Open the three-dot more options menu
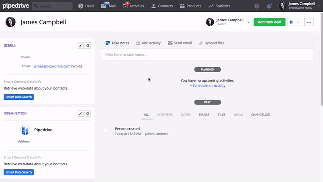The height and width of the screenshot is (182, 323). tap(309, 22)
